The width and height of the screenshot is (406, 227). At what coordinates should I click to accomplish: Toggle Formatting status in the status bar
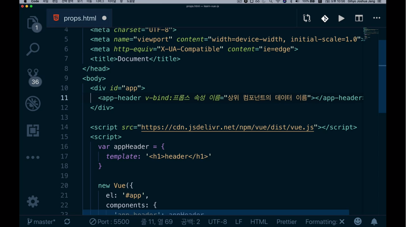[x=325, y=222]
